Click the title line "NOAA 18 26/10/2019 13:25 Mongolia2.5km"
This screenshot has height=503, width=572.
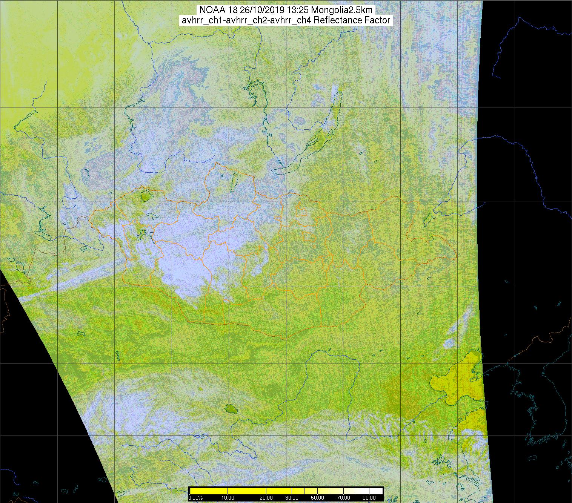286,10
